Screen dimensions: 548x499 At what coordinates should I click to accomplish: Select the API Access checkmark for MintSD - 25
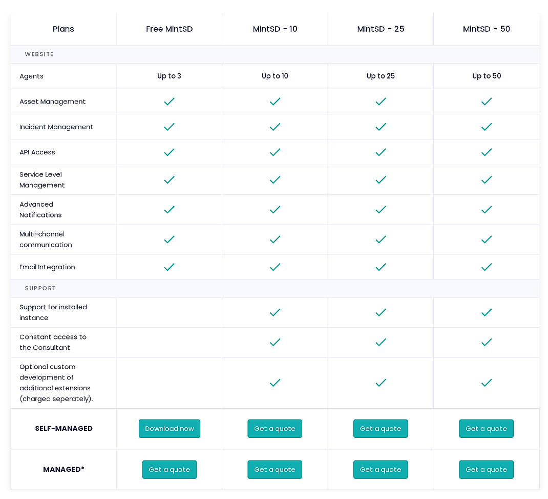[x=381, y=152]
